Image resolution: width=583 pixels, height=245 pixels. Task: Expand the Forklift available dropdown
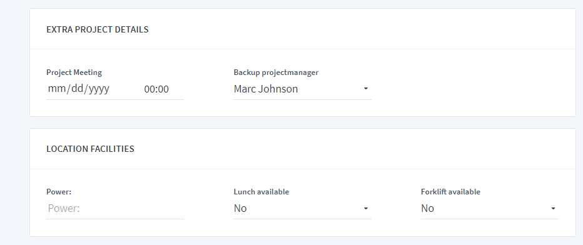[x=490, y=209]
